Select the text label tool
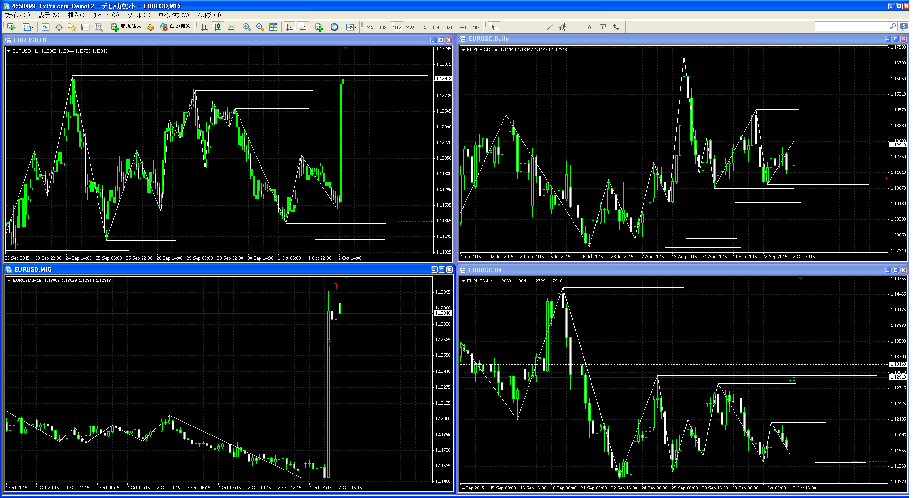This screenshot has height=498, width=913. click(589, 27)
